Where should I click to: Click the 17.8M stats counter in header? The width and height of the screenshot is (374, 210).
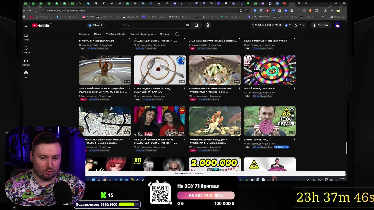pyautogui.click(x=257, y=25)
